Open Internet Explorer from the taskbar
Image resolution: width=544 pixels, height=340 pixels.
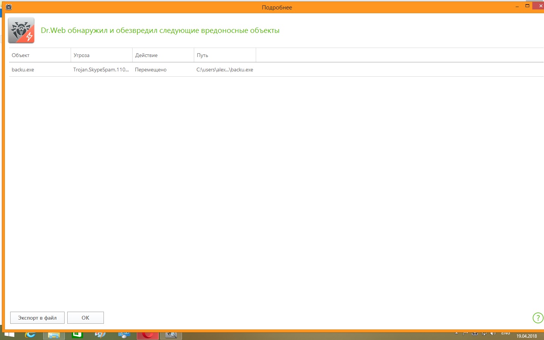[30, 335]
